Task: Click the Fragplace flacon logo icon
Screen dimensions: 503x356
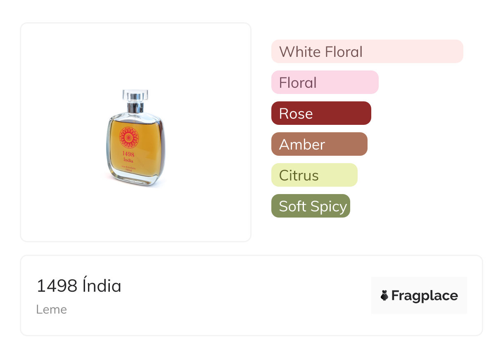Action: 384,295
